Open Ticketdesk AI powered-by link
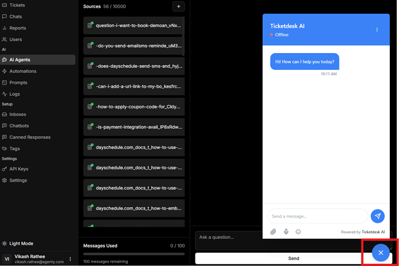Viewport: 399px width, 266px height. (373, 232)
